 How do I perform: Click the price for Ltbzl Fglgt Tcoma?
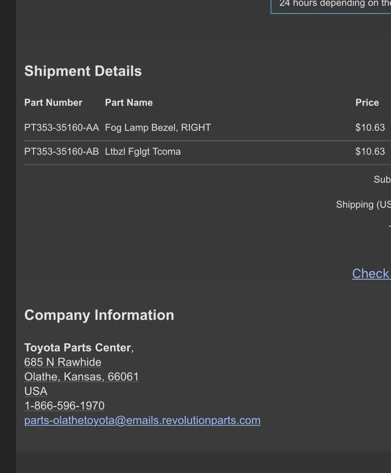pyautogui.click(x=370, y=152)
